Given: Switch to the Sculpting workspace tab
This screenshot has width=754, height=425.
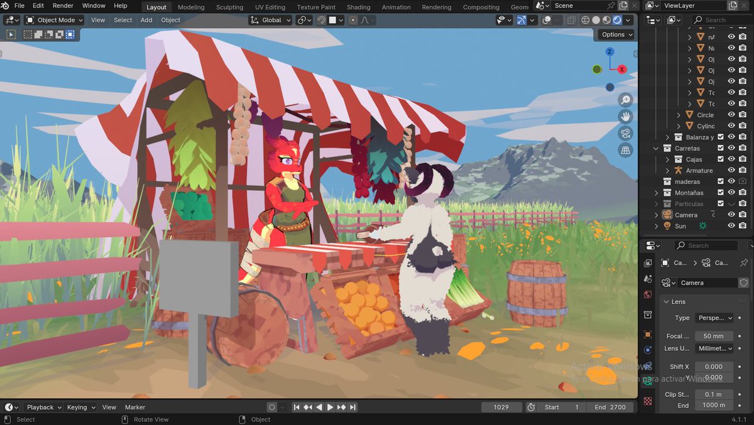Looking at the screenshot, I should click(x=230, y=8).
